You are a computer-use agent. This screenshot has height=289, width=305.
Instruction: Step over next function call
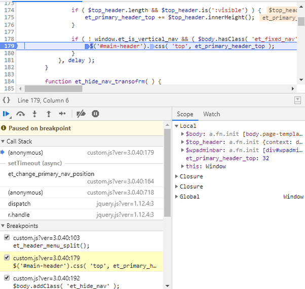(20, 114)
